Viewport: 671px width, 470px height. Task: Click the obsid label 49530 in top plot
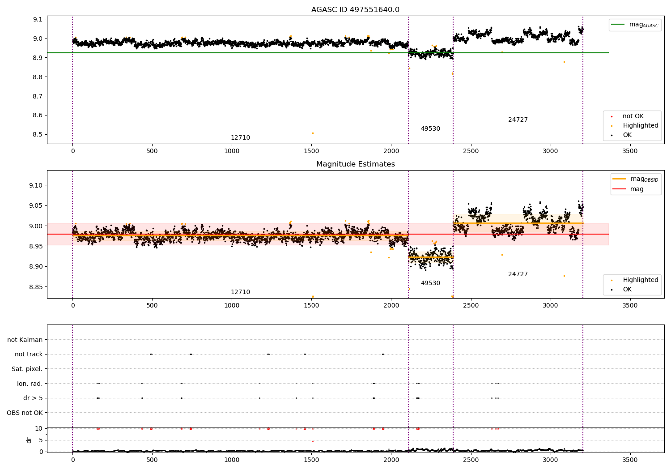(430, 129)
